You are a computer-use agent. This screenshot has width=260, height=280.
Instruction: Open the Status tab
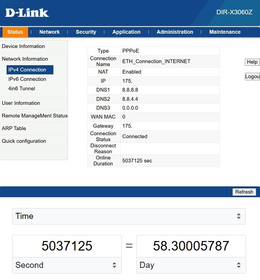click(15, 32)
